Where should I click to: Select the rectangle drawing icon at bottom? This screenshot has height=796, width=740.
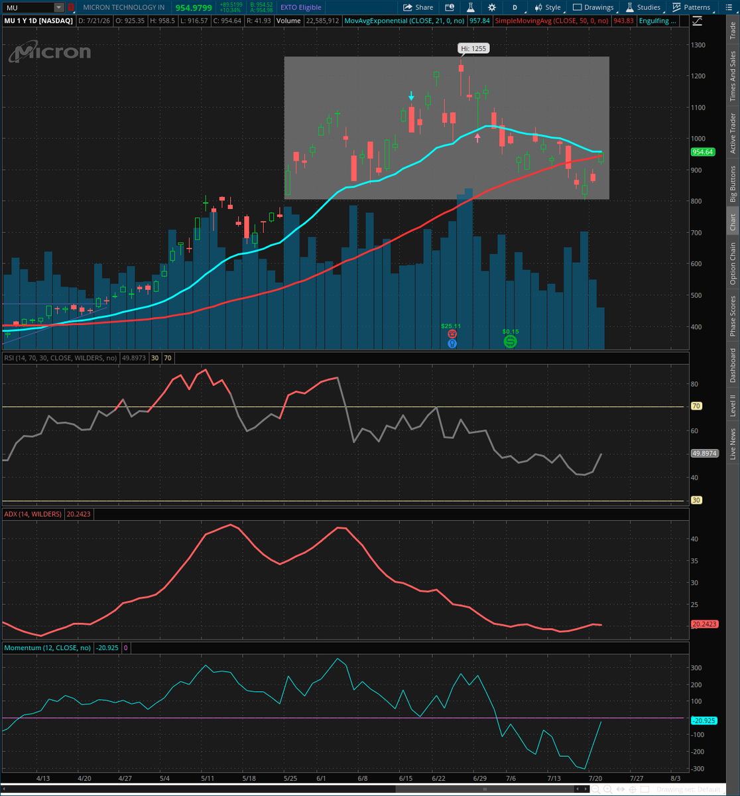(x=645, y=789)
